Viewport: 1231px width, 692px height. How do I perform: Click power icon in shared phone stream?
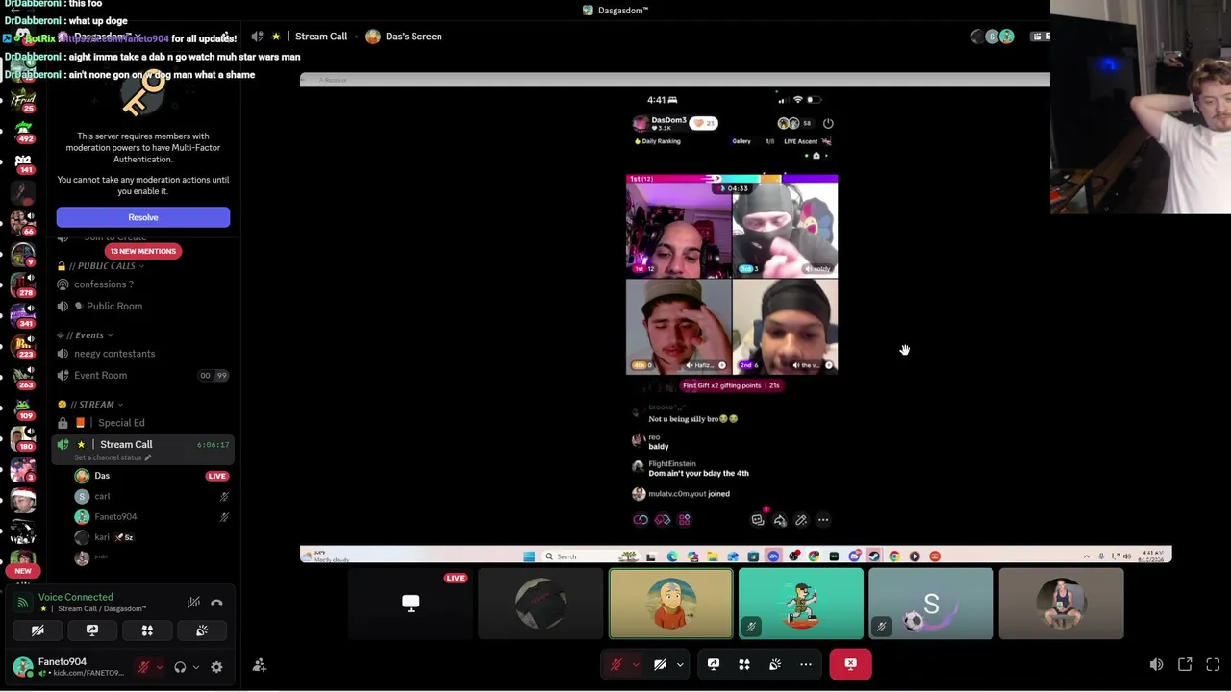[x=828, y=123]
